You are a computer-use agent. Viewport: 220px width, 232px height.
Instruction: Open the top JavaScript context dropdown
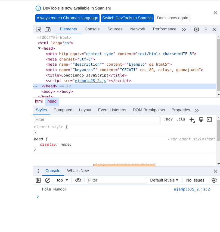(x=63, y=180)
